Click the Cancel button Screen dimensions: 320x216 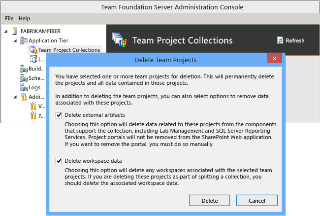click(x=256, y=201)
